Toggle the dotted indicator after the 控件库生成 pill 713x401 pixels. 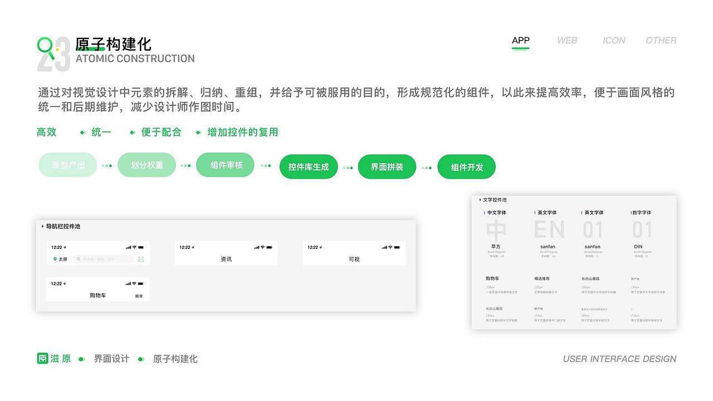(x=348, y=167)
